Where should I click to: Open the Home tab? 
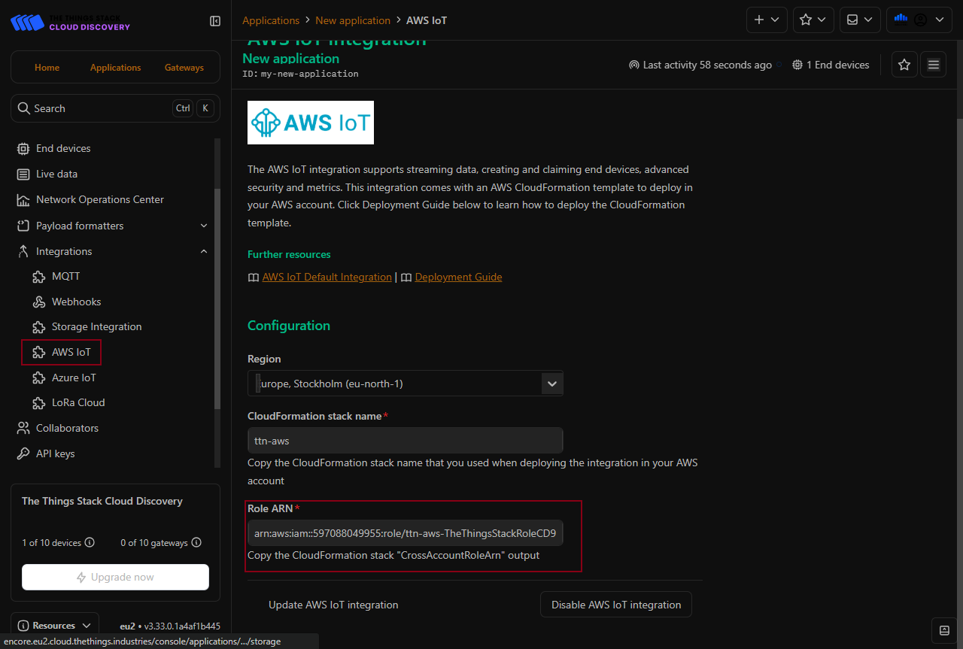click(x=47, y=68)
